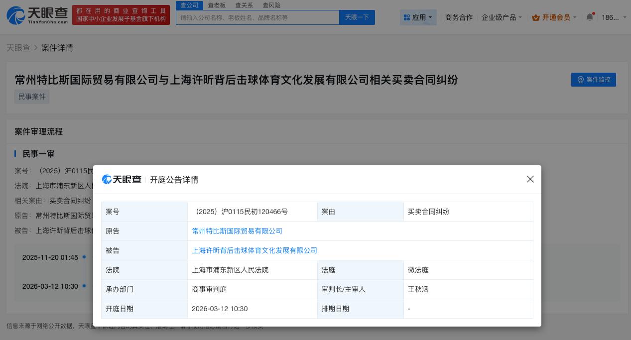Click the 开庭公告详情 dialog title
Viewport: 631px width, 340px height.
coord(174,180)
